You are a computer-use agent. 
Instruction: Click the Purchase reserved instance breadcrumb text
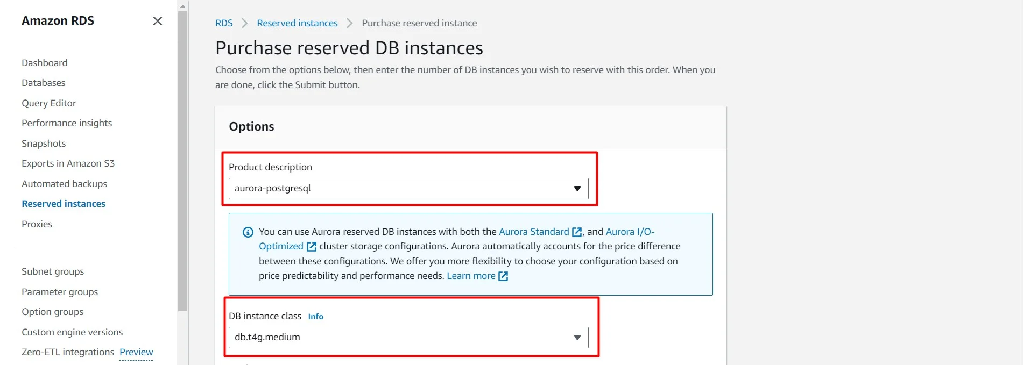419,23
